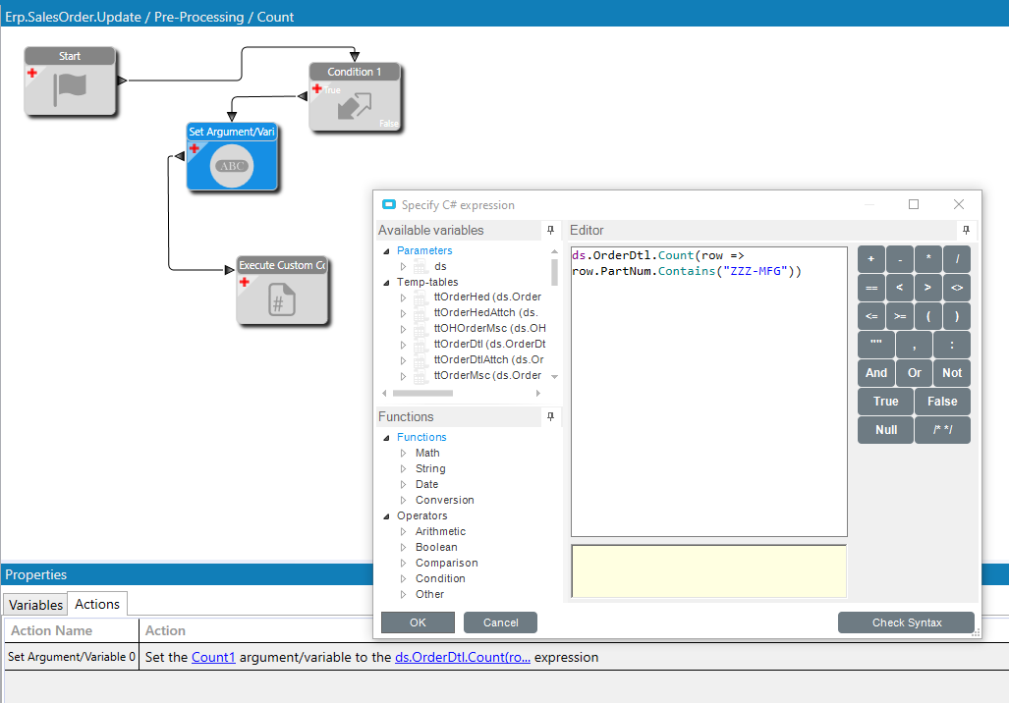This screenshot has width=1009, height=703.
Task: Select the Execute Custom Code node
Action: (x=282, y=291)
